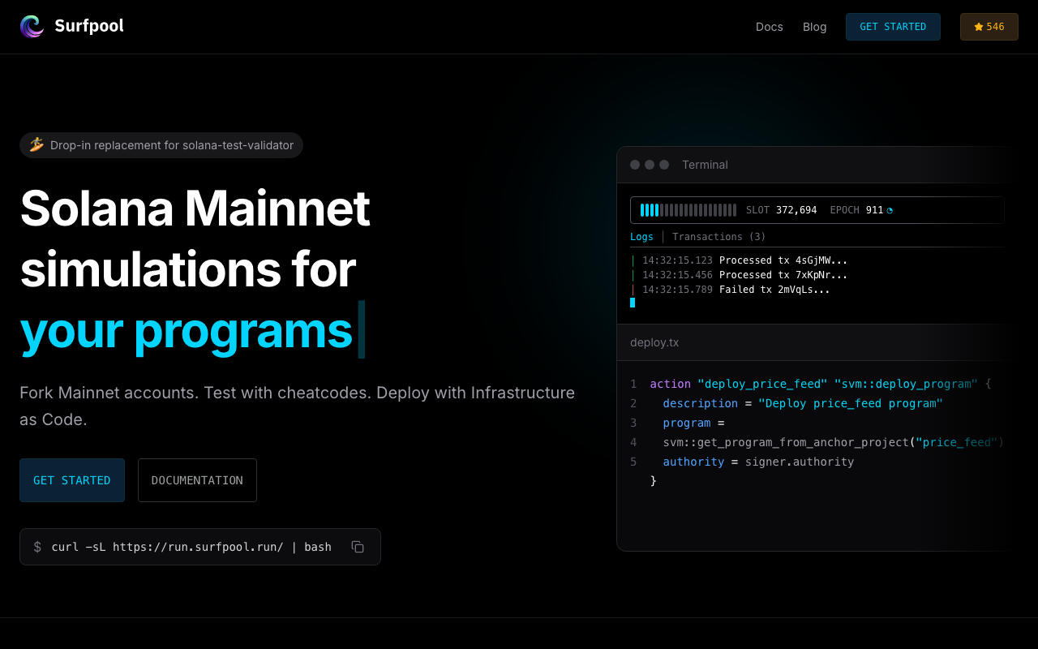Image resolution: width=1038 pixels, height=649 pixels.
Task: Click the terminal cursor block below the logs
Action: coord(633,303)
